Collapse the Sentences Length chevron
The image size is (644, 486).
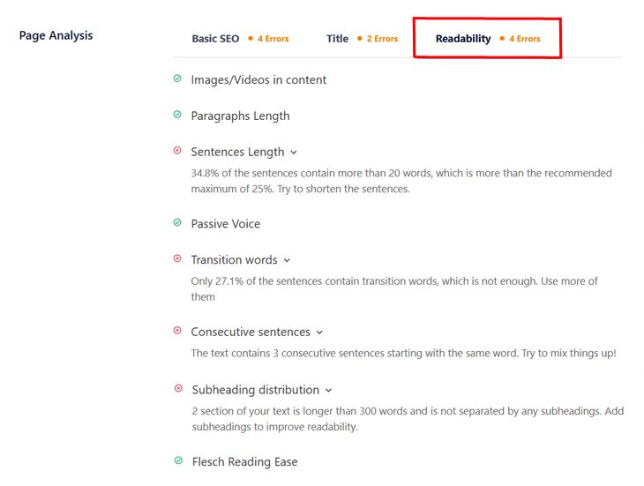point(294,153)
